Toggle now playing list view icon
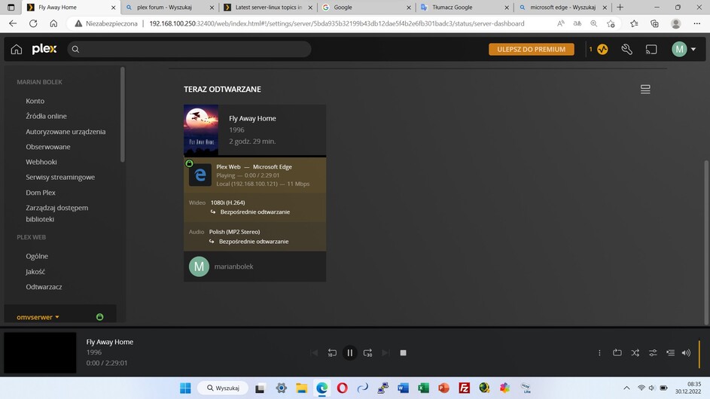Viewport: 710px width, 399px height. [x=645, y=90]
